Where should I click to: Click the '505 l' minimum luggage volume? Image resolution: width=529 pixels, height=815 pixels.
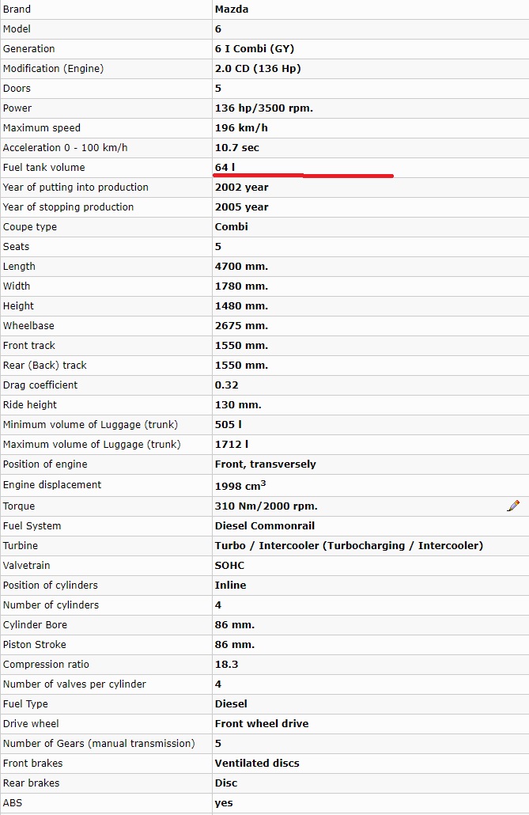coord(228,425)
